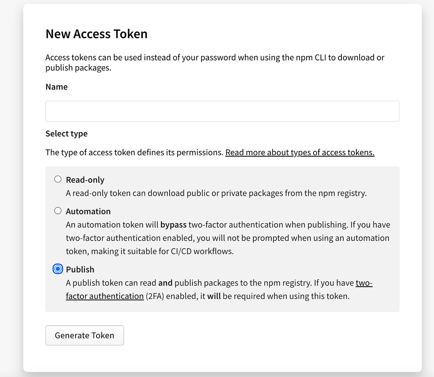Click the Generate Token button

(84, 335)
